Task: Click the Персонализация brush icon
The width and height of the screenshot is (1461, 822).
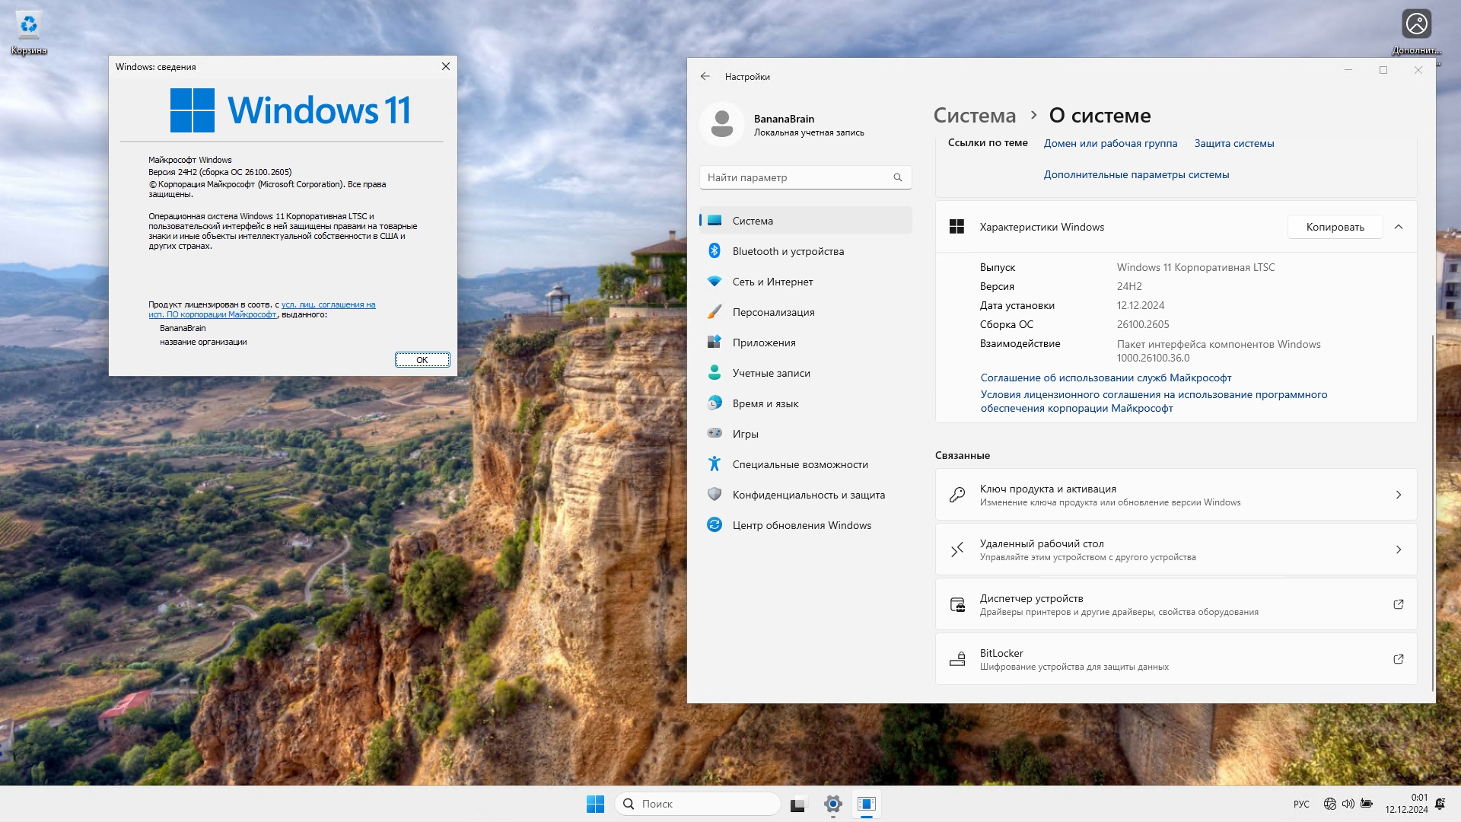Action: point(714,312)
